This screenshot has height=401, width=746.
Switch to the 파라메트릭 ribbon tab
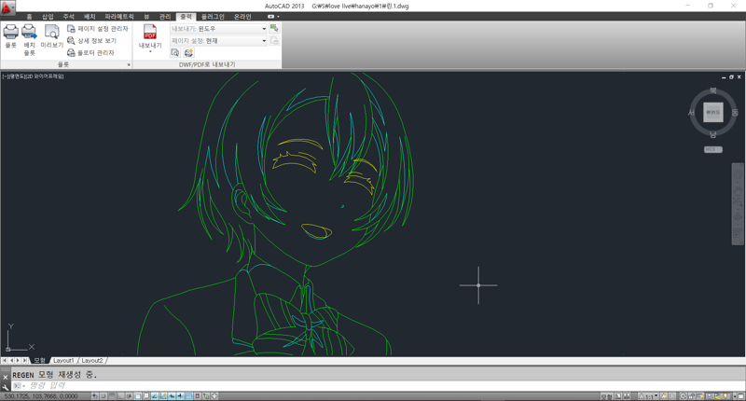(119, 17)
